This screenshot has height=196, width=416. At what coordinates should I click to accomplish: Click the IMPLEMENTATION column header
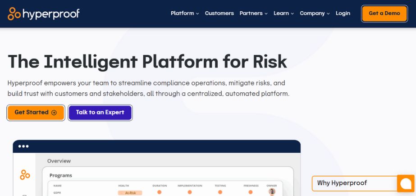(190, 186)
